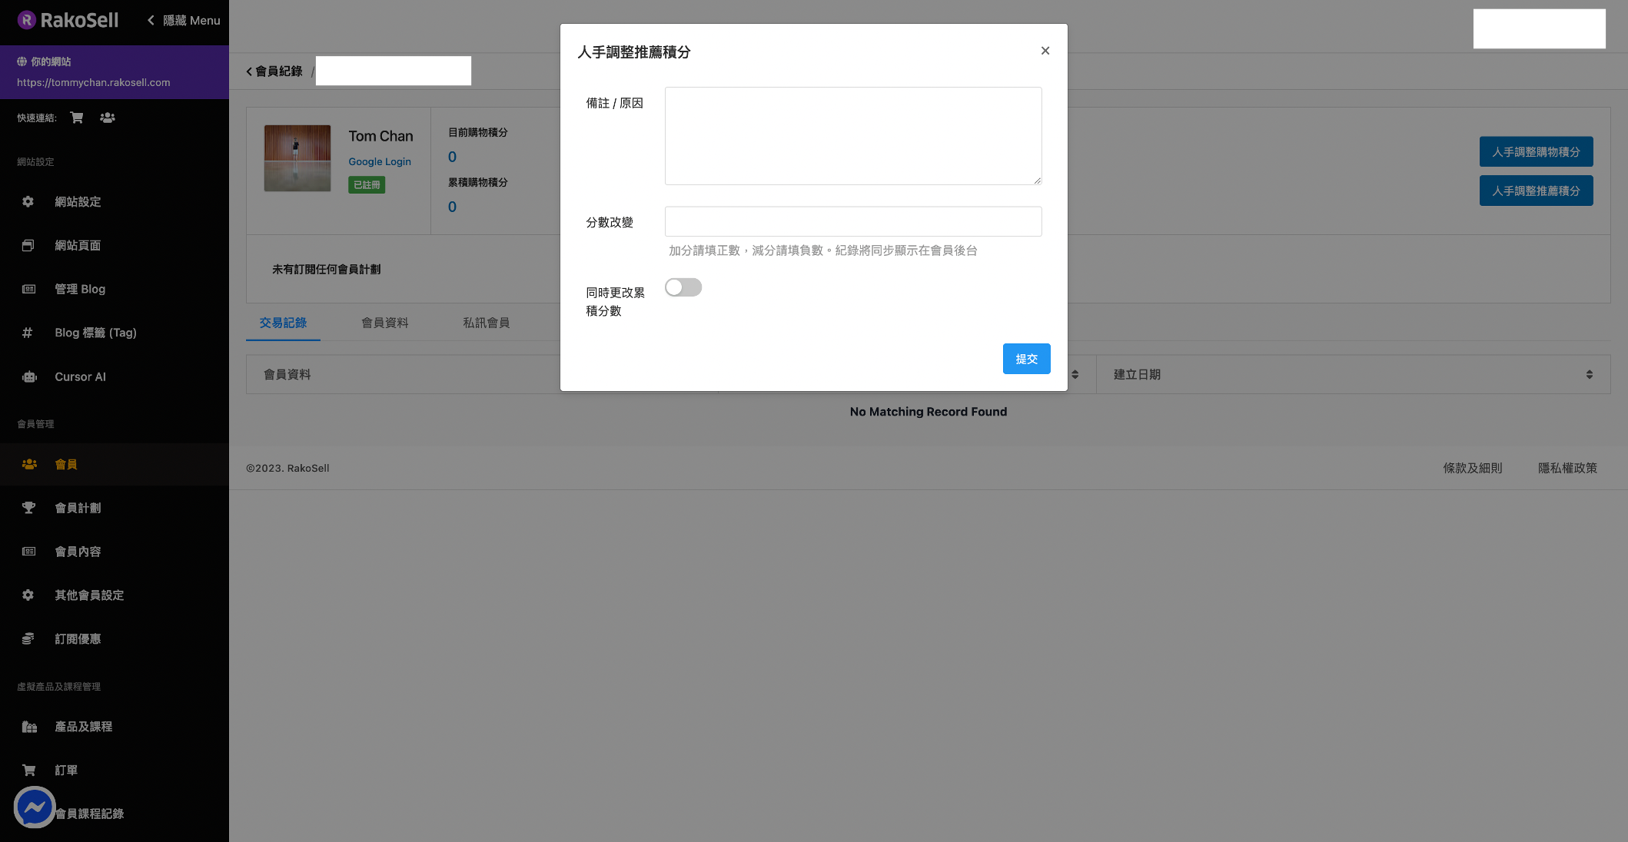The height and width of the screenshot is (842, 1628).
Task: Click the hashtag icon for Blog tags
Action: pos(28,333)
